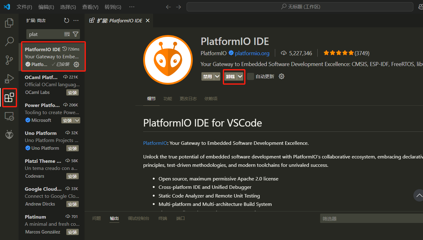
Task: Open the uninstall button dropdown arrow
Action: [240, 76]
